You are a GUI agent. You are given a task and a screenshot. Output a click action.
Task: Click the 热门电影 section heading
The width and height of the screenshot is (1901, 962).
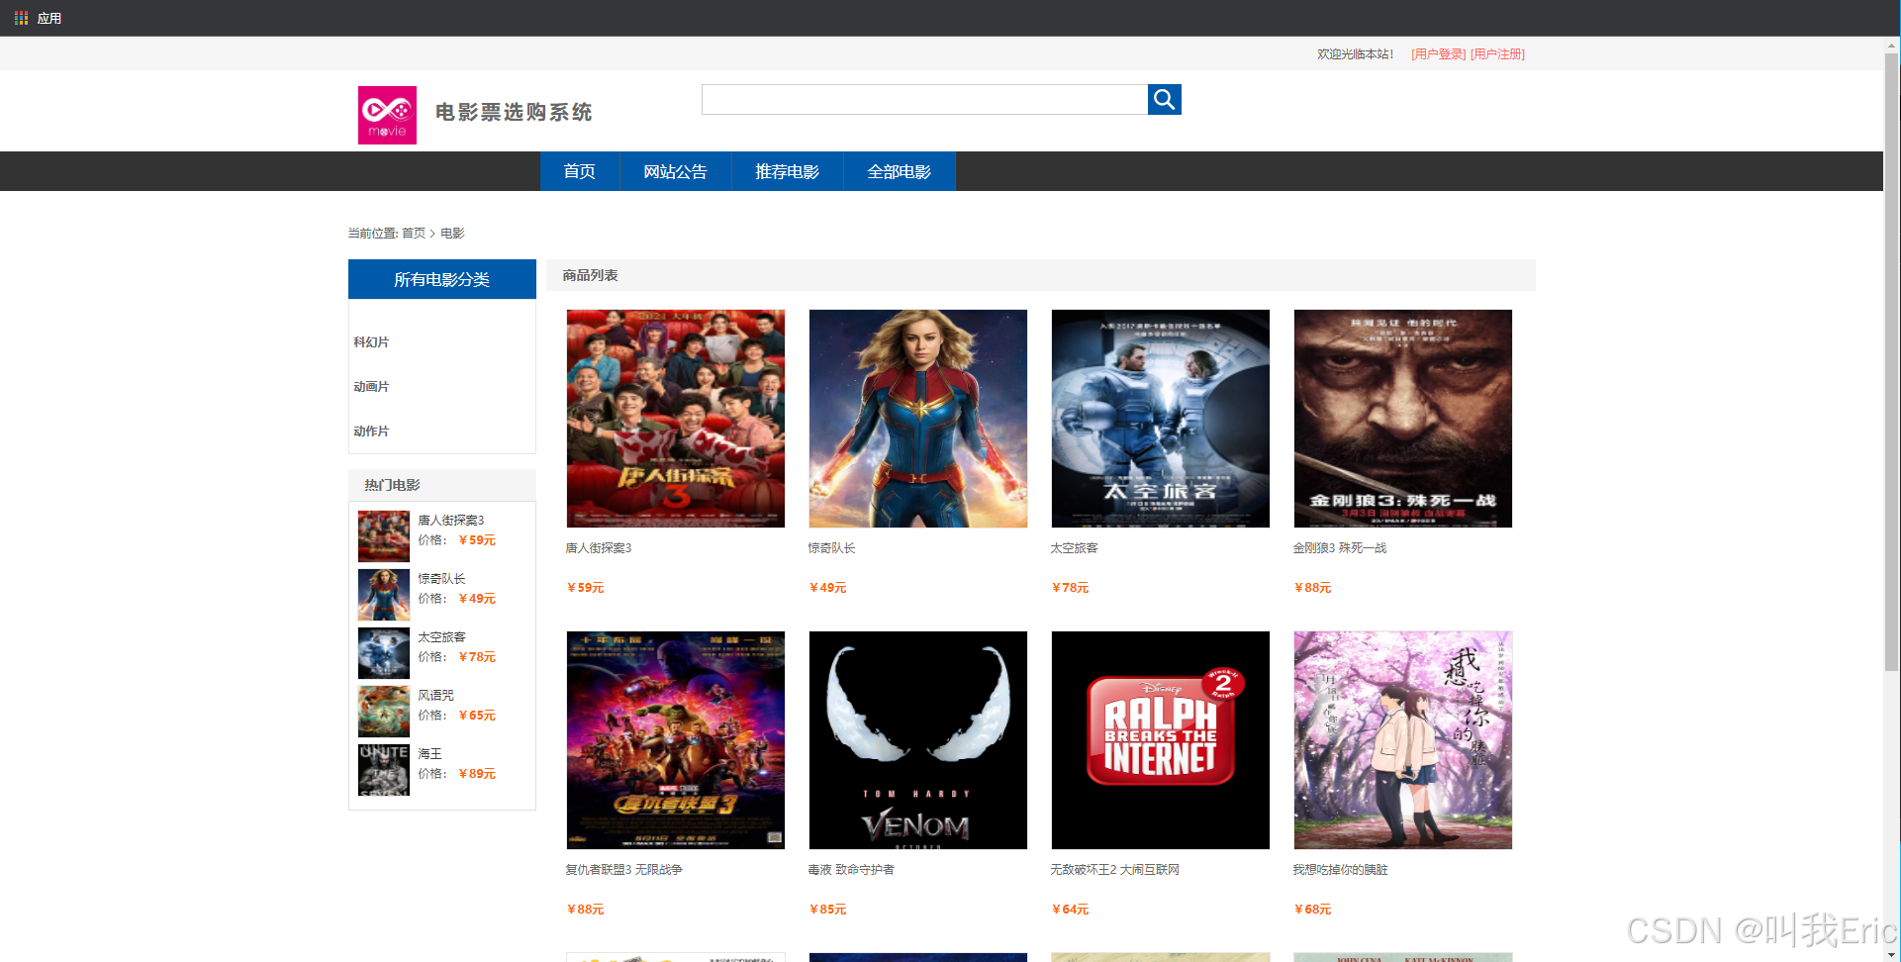pyautogui.click(x=392, y=485)
